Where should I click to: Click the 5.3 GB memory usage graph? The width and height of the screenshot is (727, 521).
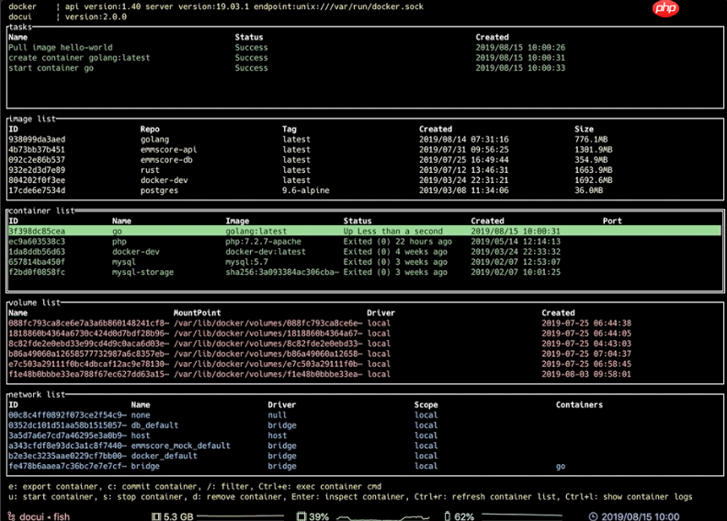(241, 515)
